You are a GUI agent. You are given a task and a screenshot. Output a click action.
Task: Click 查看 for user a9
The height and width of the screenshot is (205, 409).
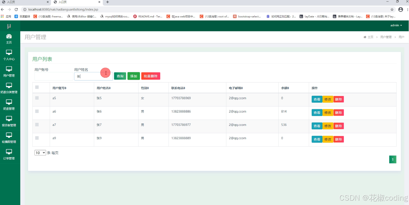(317, 139)
